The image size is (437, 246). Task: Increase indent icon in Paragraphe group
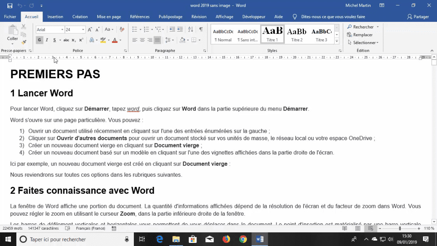(180, 29)
